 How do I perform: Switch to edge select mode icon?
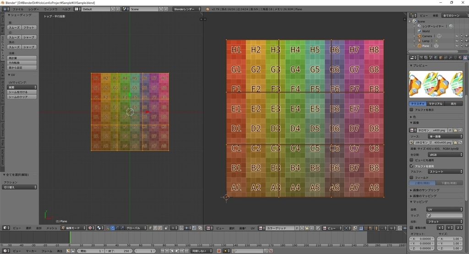pos(155,228)
